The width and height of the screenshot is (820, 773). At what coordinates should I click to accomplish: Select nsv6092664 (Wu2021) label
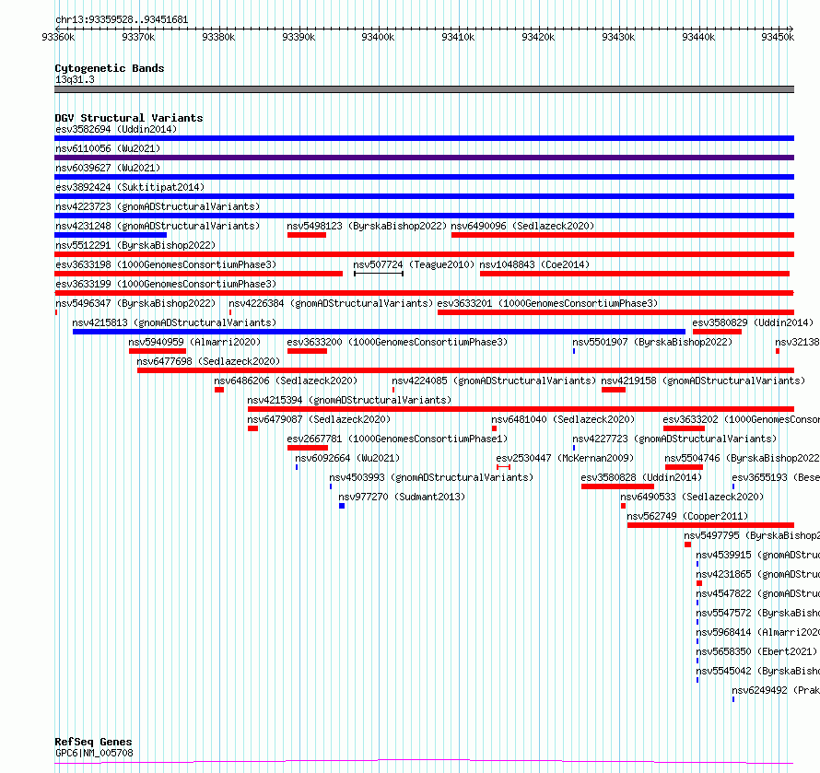[x=347, y=458]
